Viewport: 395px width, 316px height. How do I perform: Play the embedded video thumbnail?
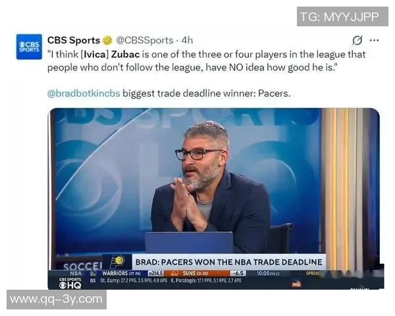213,199
